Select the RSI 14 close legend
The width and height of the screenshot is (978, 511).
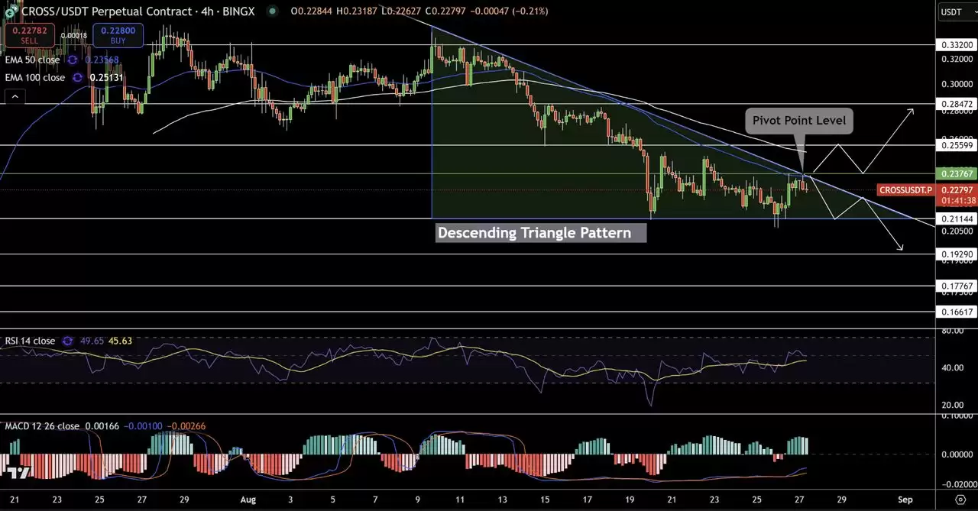pyautogui.click(x=31, y=341)
